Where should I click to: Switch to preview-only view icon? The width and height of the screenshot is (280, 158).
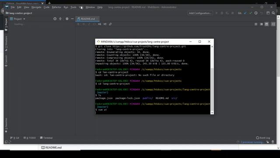[x=266, y=24]
